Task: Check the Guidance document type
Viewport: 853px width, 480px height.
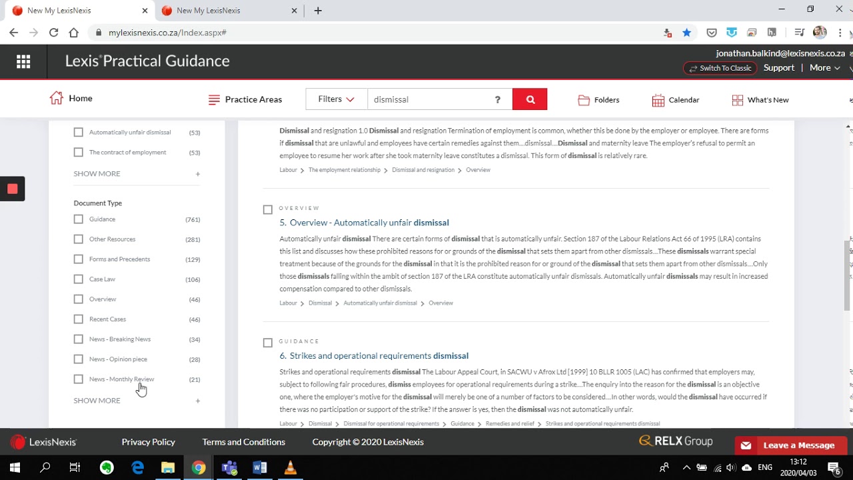Action: (x=79, y=219)
